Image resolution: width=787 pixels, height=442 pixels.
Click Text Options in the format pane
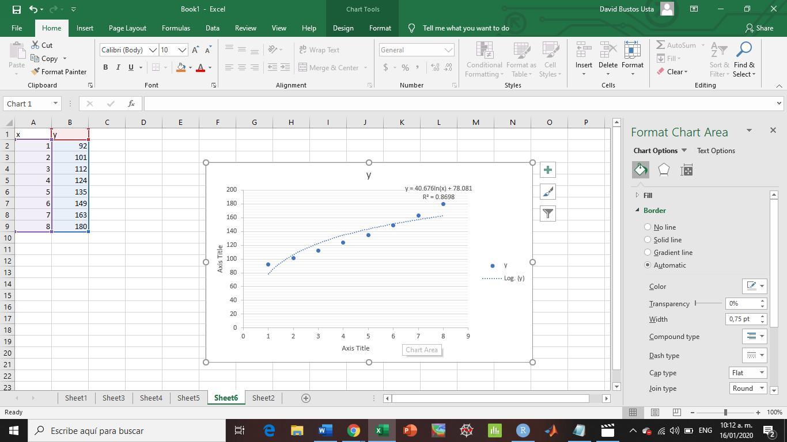(716, 151)
